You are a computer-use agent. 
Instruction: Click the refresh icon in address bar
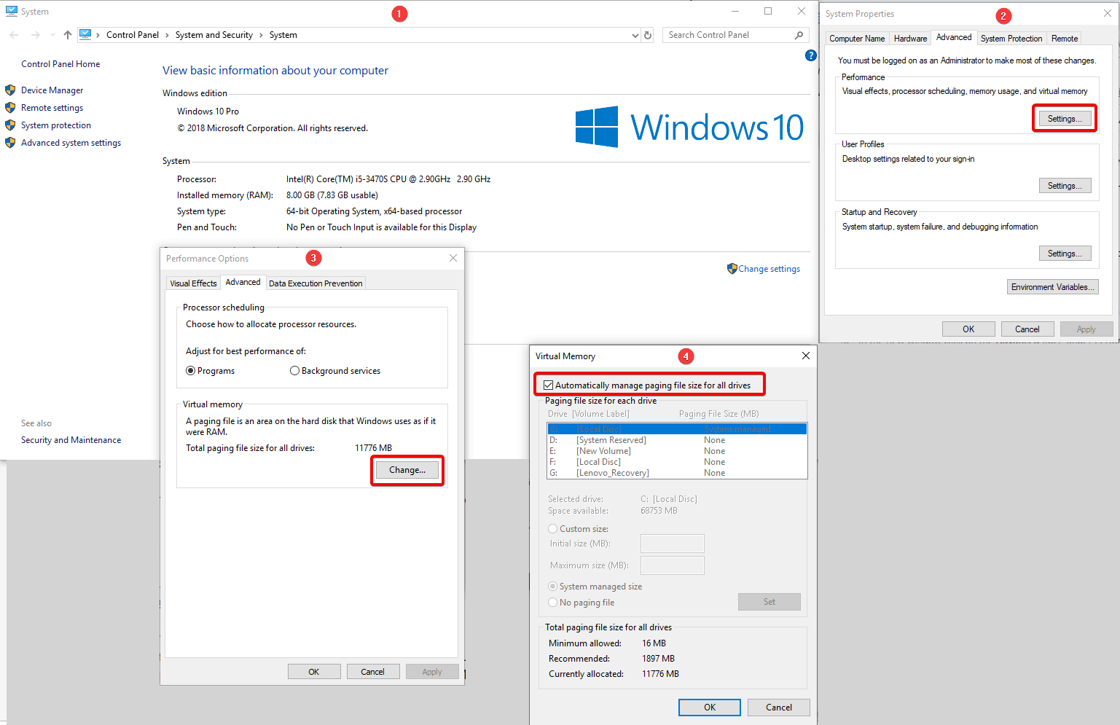tap(648, 35)
